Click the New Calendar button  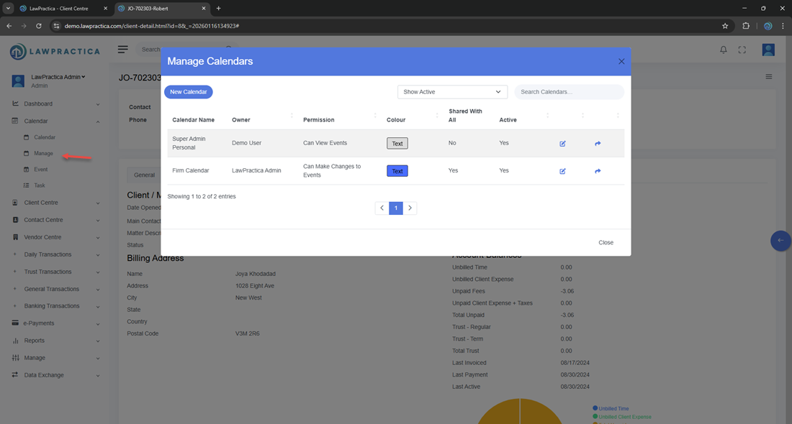[x=189, y=92]
